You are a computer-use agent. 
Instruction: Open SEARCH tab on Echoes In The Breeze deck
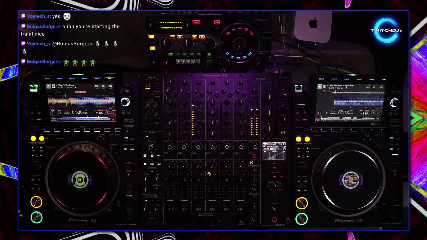[97, 79]
